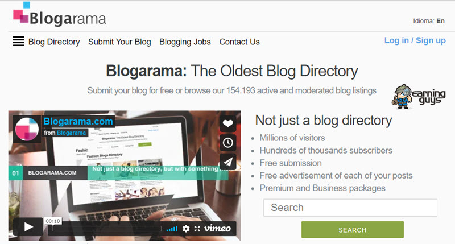Image resolution: width=455 pixels, height=244 pixels.
Task: Enter fullscreen mode on video
Action: click(197, 229)
